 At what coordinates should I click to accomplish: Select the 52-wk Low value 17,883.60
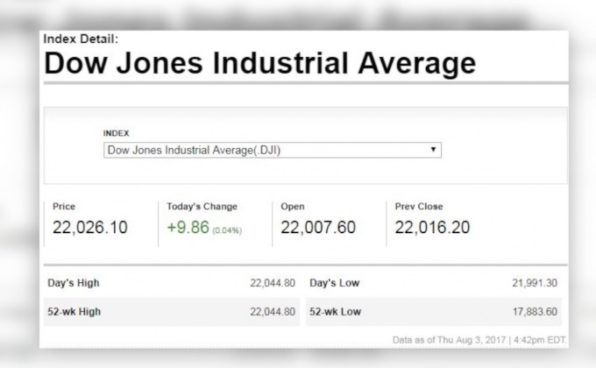pos(533,311)
